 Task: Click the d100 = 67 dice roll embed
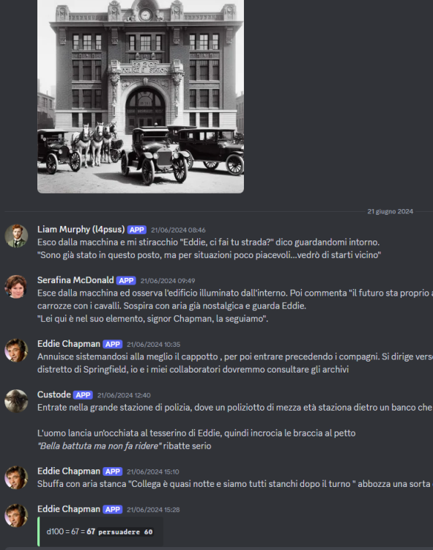pos(100,532)
